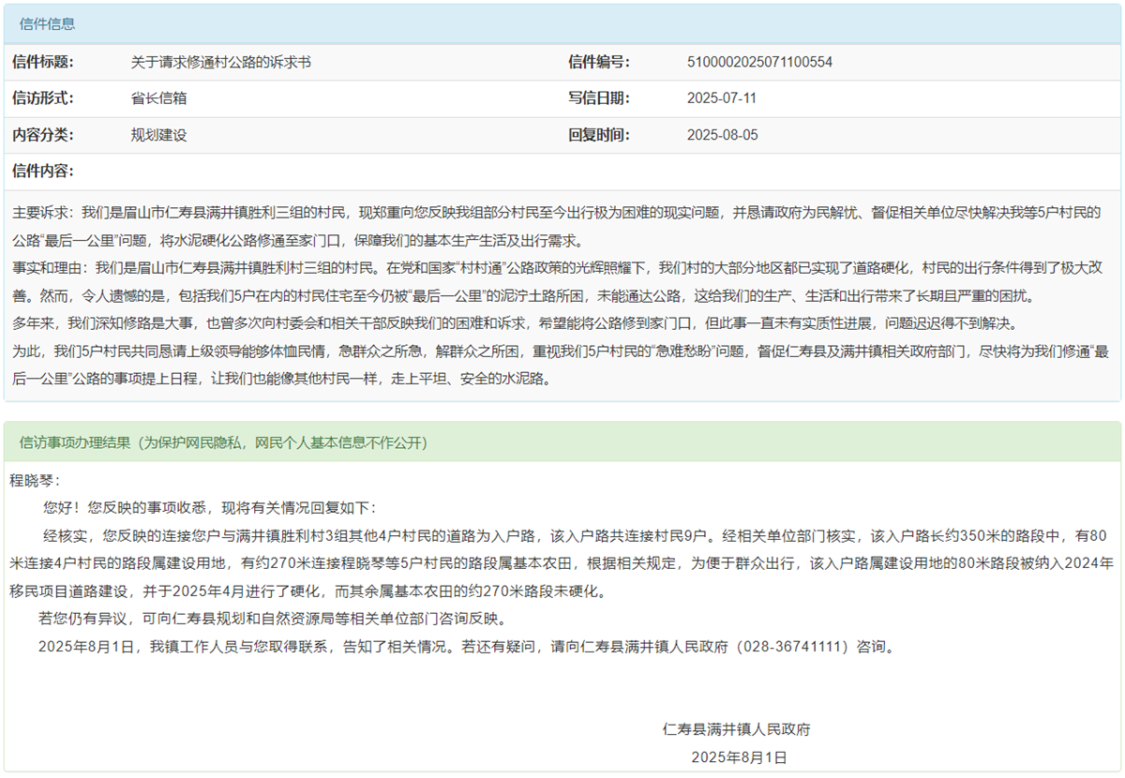Image resolution: width=1125 pixels, height=778 pixels.
Task: Click the 信访形式 field label
Action: (x=42, y=98)
